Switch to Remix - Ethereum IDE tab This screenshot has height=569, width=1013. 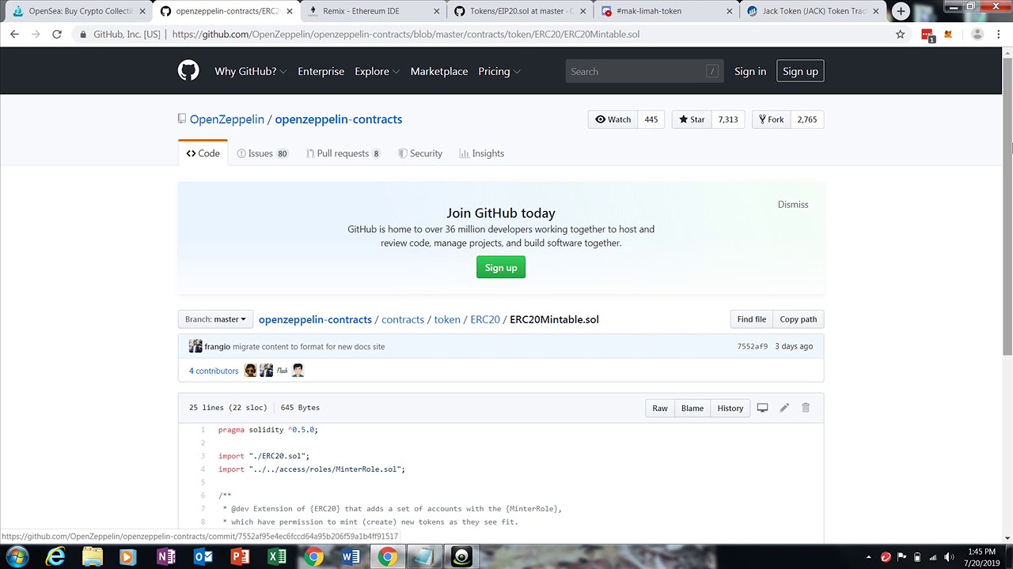[372, 11]
